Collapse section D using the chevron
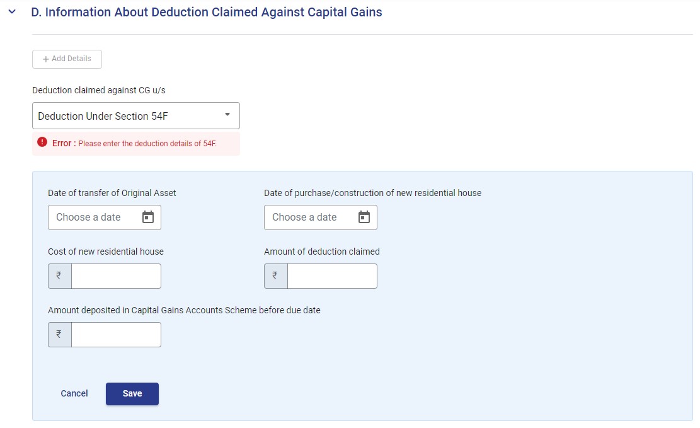Image resolution: width=700 pixels, height=428 pixels. (x=11, y=13)
